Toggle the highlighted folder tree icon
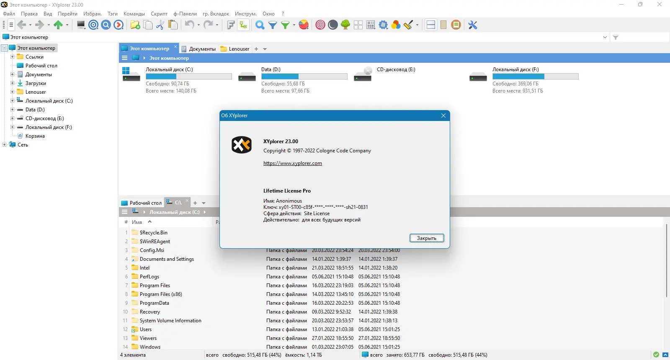This screenshot has width=670, height=360. (x=243, y=25)
